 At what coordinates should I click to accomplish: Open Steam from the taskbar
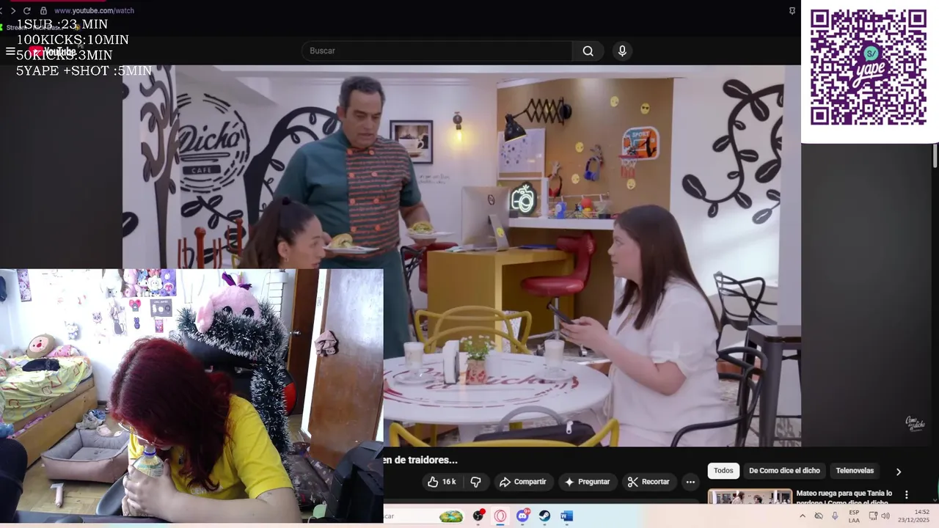coord(544,516)
